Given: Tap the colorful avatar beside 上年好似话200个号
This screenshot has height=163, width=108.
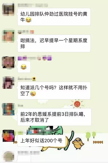Looking at the screenshot, I should 8,136.
